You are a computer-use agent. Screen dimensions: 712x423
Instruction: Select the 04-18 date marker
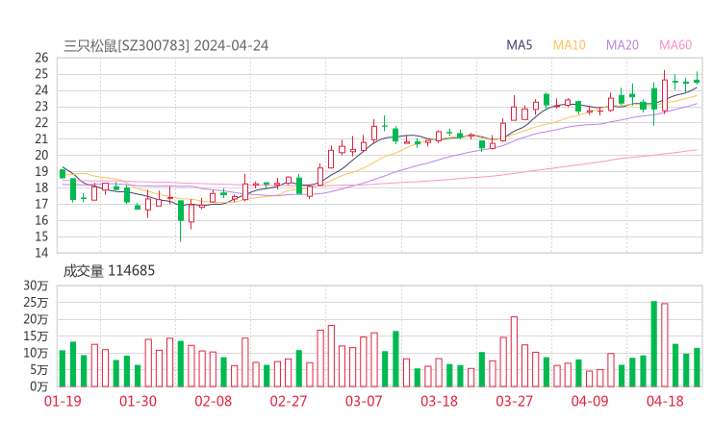(664, 401)
